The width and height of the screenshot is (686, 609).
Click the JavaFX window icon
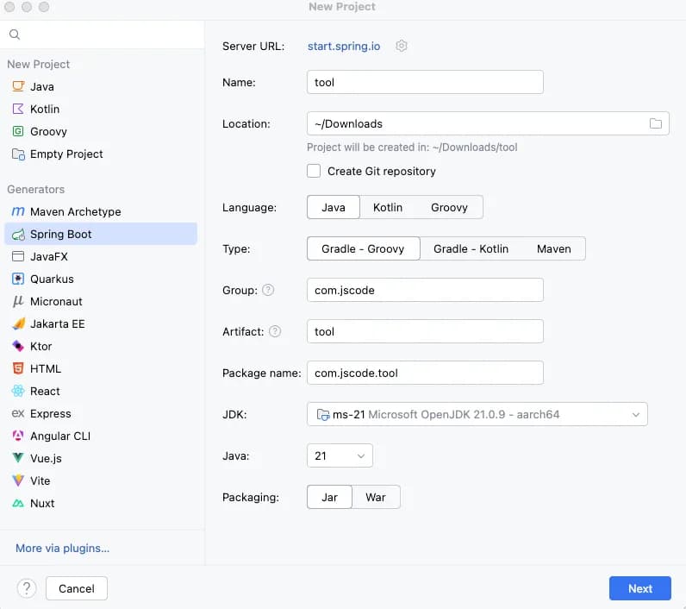pos(18,256)
